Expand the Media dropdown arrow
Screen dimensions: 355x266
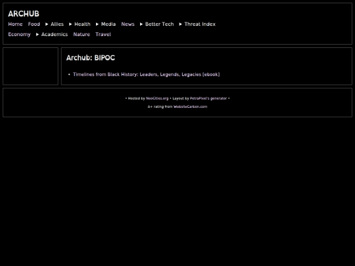[x=97, y=24]
